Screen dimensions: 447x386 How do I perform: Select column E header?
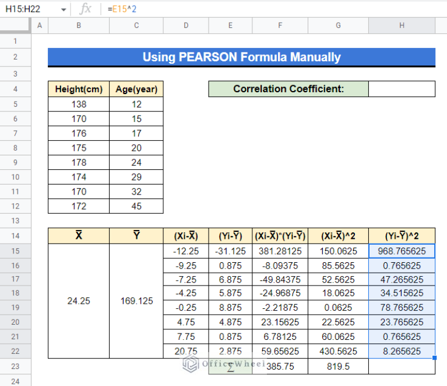point(230,26)
